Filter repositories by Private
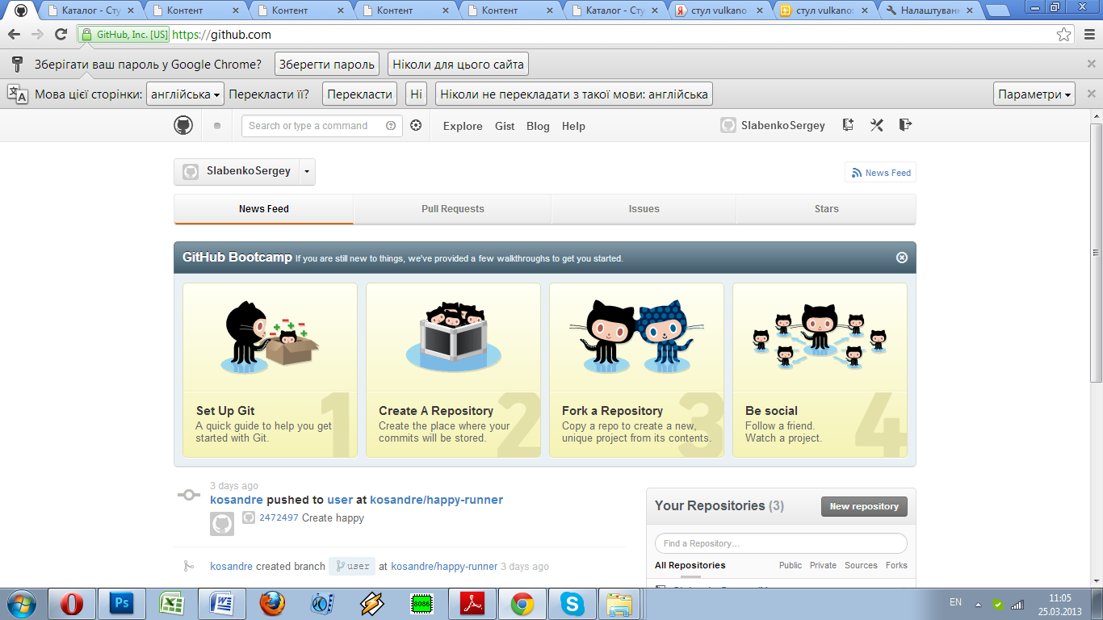1103x620 pixels. [x=823, y=565]
